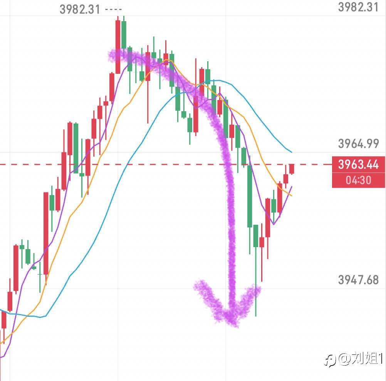Select the 3982.31 price axis label
The image size is (386, 381).
coord(358,7)
